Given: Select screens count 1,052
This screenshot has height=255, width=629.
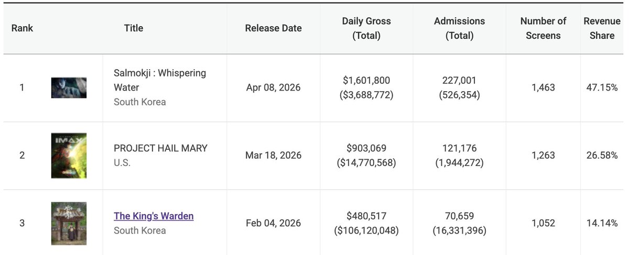Looking at the screenshot, I should coord(543,223).
